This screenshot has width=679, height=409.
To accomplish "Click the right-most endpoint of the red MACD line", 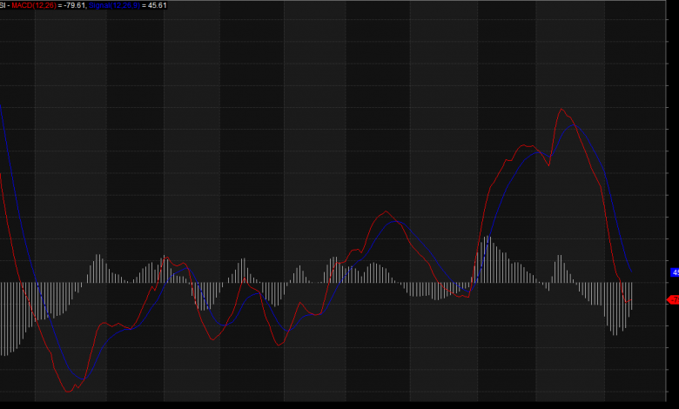I will pos(632,301).
